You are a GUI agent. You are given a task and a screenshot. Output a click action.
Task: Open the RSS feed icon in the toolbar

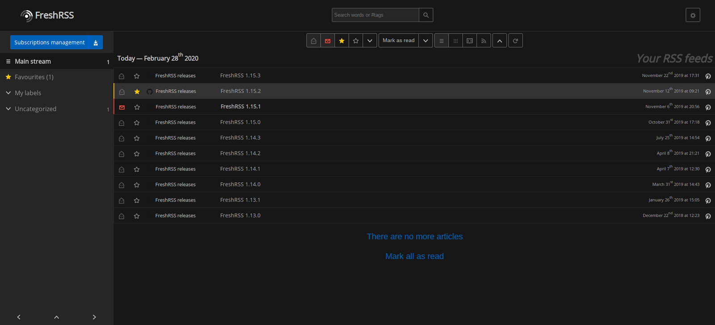click(x=484, y=41)
